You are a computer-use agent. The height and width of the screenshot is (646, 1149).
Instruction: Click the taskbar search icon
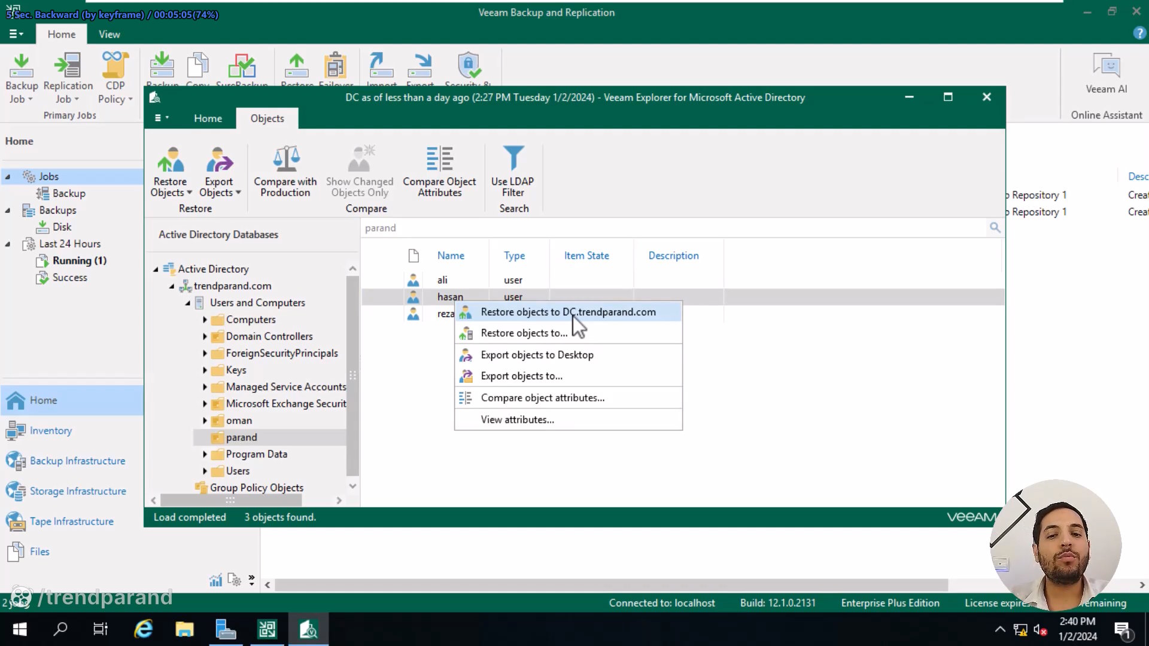(60, 629)
